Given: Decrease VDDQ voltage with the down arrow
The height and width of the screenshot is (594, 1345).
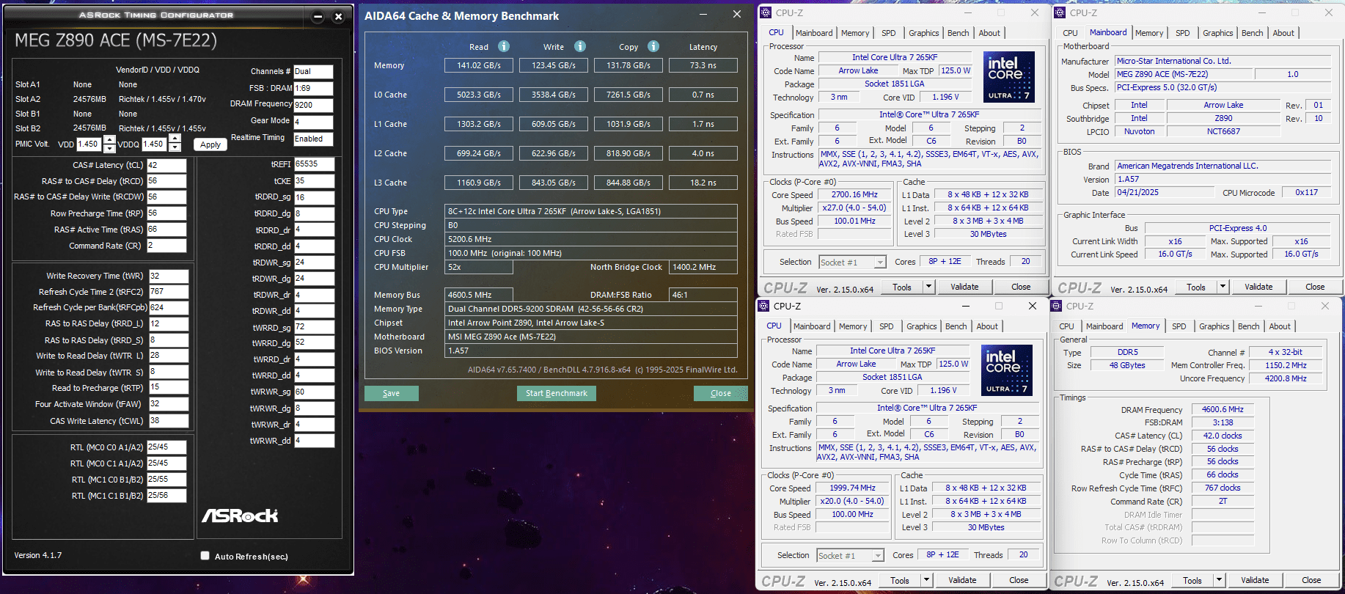Looking at the screenshot, I should coord(175,148).
